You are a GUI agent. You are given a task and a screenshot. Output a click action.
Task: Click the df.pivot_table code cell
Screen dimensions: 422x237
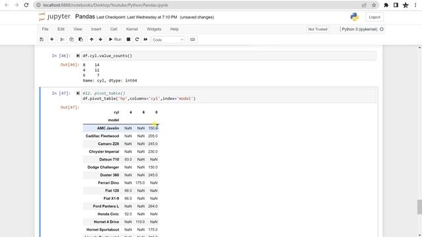[229, 96]
